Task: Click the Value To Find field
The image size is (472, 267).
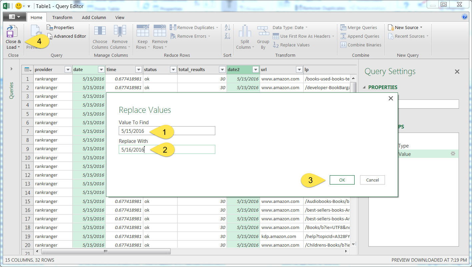Action: coord(167,131)
